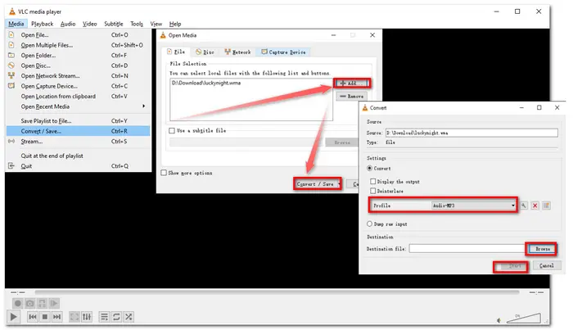The width and height of the screenshot is (573, 330).
Task: Click the Add... button in Open Media
Action: pyautogui.click(x=352, y=83)
